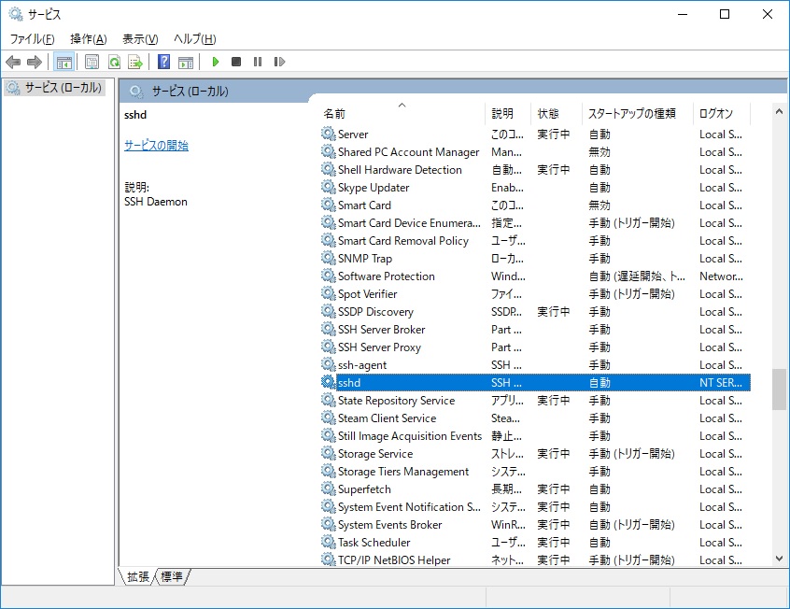Select the Steam Client Service row
790x609 pixels.
(387, 418)
